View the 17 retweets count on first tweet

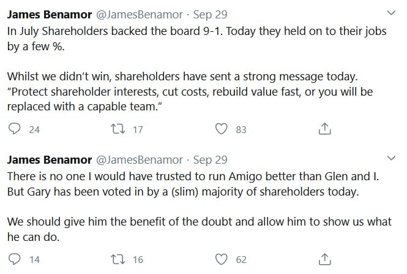click(x=138, y=129)
